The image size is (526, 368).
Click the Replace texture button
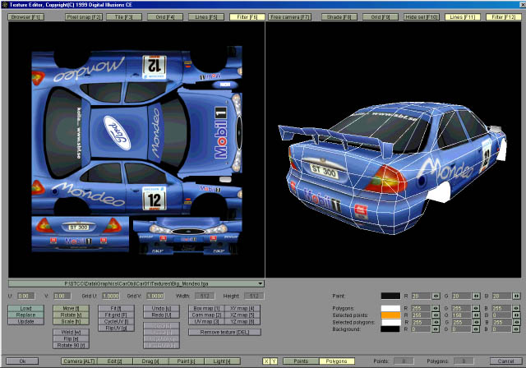click(25, 315)
